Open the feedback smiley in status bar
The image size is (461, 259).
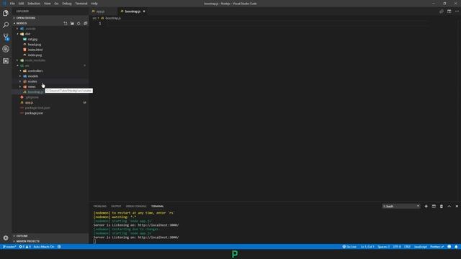click(449, 247)
